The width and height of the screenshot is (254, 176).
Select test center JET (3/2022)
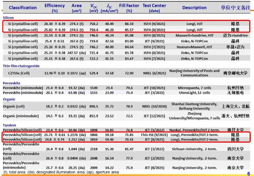pyautogui.click(x=154, y=149)
